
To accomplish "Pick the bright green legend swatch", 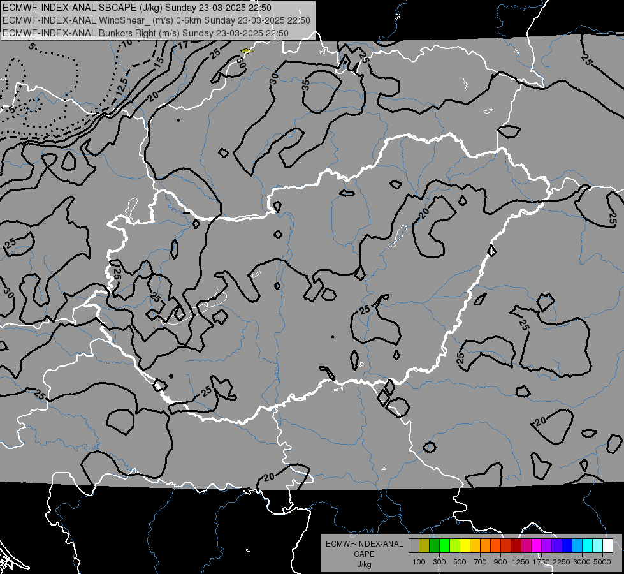I will [444, 546].
